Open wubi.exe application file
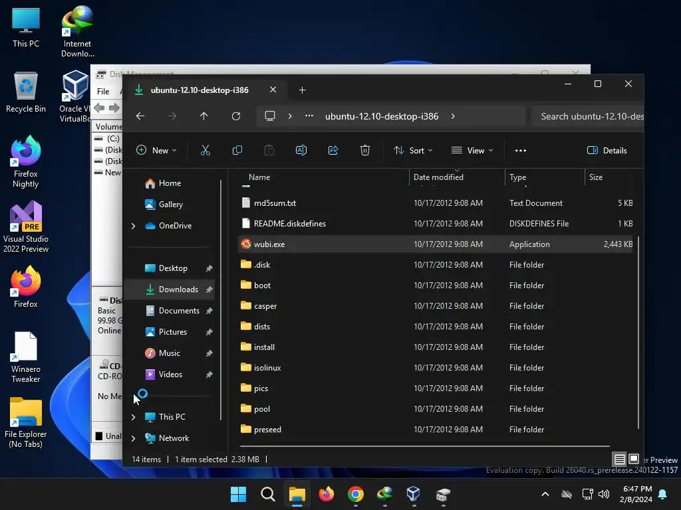This screenshot has width=681, height=510. tap(436, 244)
